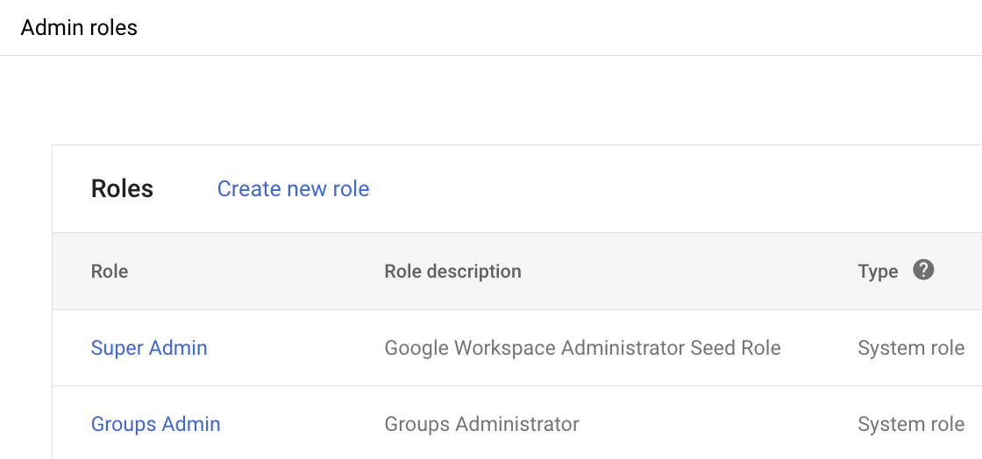Open the Create new role link
Screen dimensions: 982x459
coord(293,189)
